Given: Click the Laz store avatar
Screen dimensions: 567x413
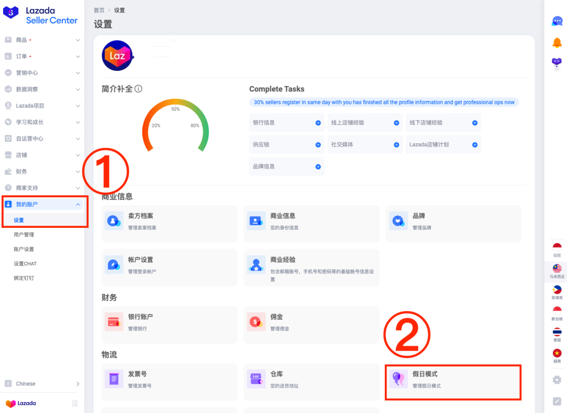Looking at the screenshot, I should pyautogui.click(x=118, y=56).
